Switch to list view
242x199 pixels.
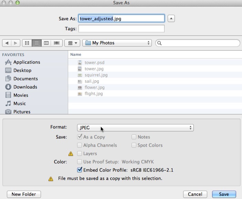click(36, 43)
